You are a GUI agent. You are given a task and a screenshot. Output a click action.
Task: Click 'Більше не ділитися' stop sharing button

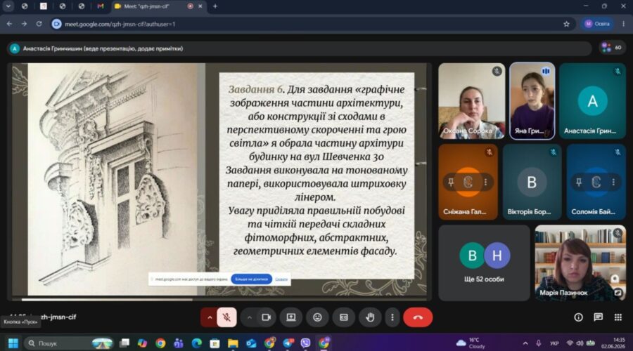pyautogui.click(x=252, y=279)
